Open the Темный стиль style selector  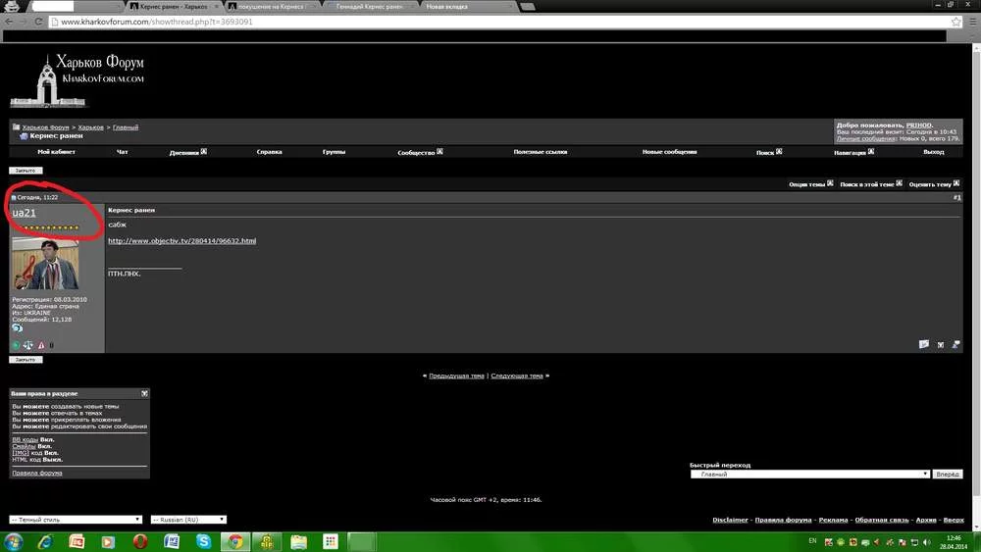(x=76, y=520)
